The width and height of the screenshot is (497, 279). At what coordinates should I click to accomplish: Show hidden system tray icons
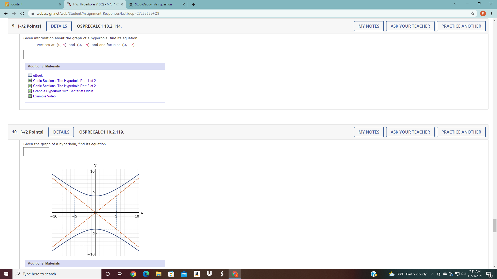pos(432,274)
